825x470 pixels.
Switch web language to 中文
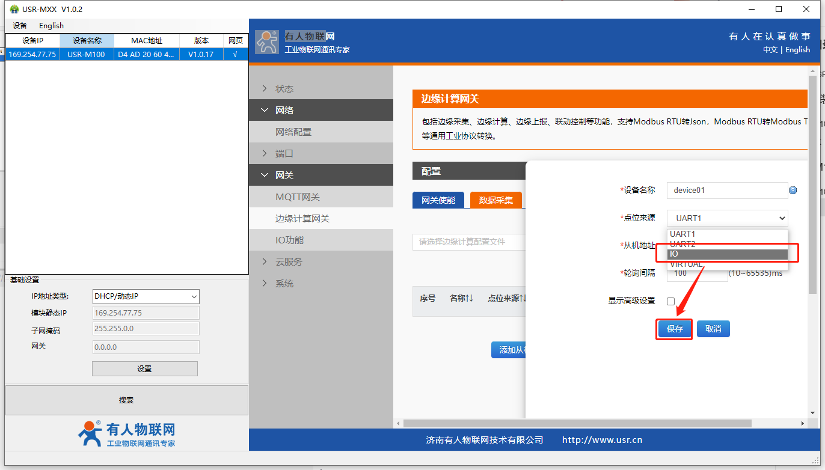pos(770,50)
